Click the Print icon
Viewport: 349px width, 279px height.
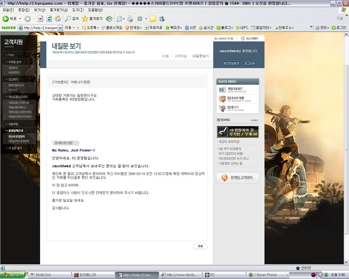(130, 19)
